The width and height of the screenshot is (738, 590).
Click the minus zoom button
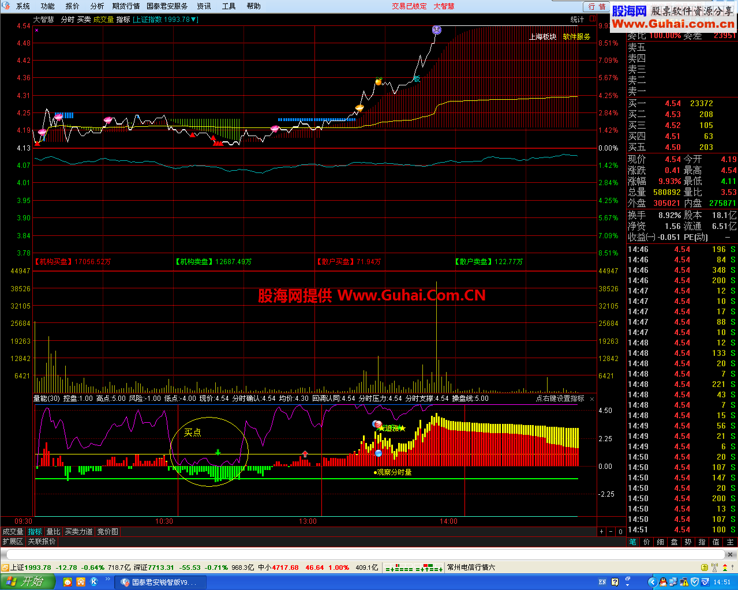611,532
